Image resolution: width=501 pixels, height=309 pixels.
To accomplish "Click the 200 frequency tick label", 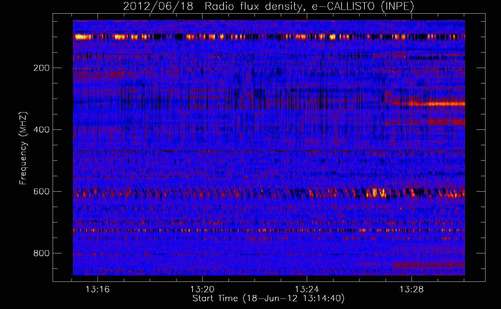I will (41, 68).
